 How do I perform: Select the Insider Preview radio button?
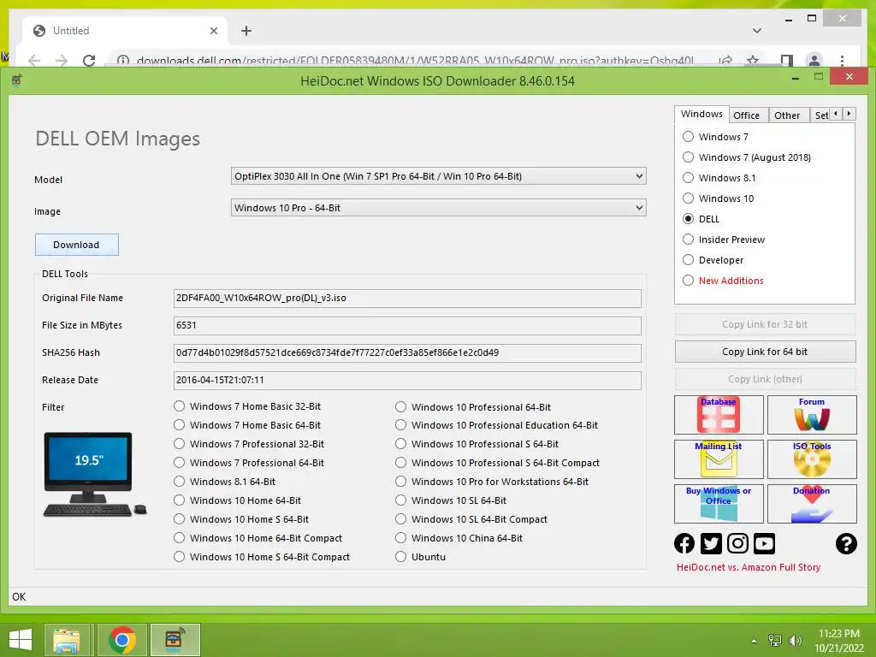click(689, 240)
